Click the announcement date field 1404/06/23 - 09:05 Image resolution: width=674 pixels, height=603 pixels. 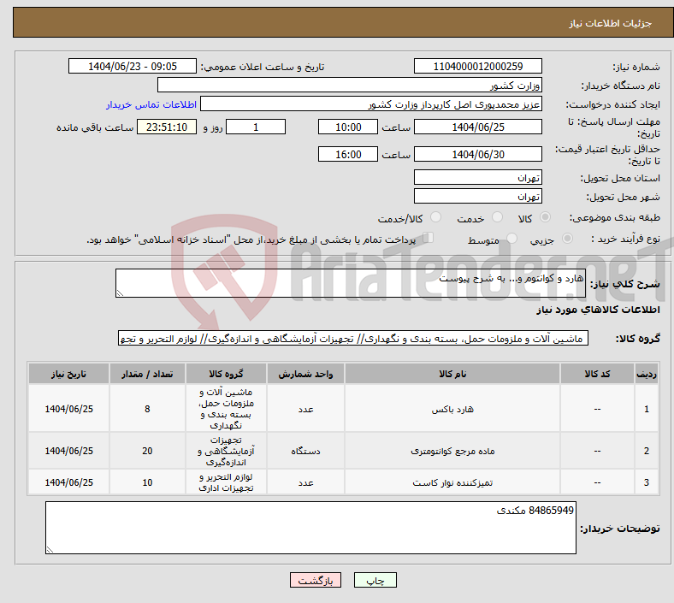pos(133,66)
